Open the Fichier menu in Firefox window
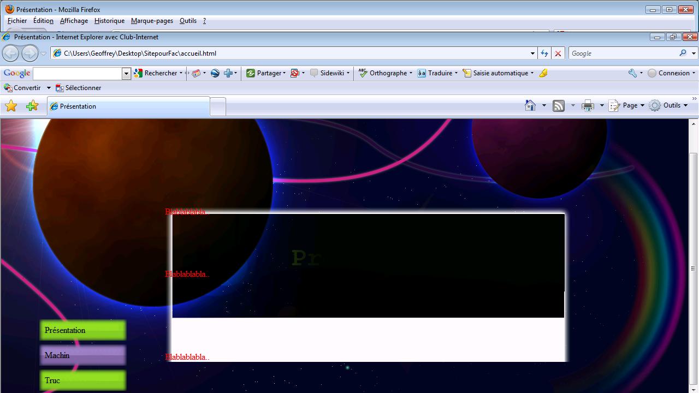Screen dimensions: 699x393 click(17, 21)
